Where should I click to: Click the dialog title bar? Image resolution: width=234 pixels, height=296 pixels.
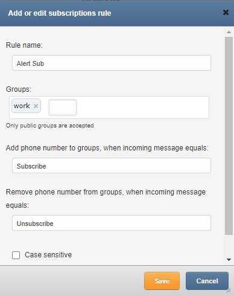click(113, 13)
